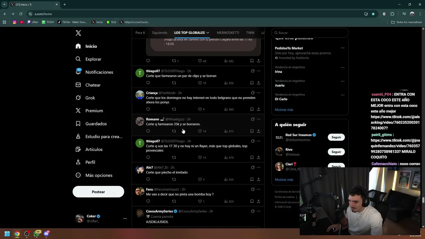Open X logo home icon in sidebar
This screenshot has width=425, height=239.
78,33
